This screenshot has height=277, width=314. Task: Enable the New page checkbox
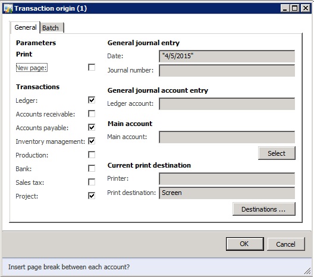tap(92, 67)
